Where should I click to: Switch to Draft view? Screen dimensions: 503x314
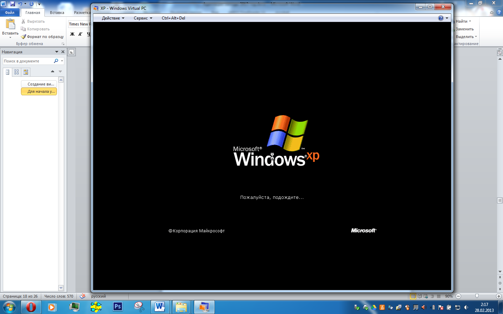(439, 296)
